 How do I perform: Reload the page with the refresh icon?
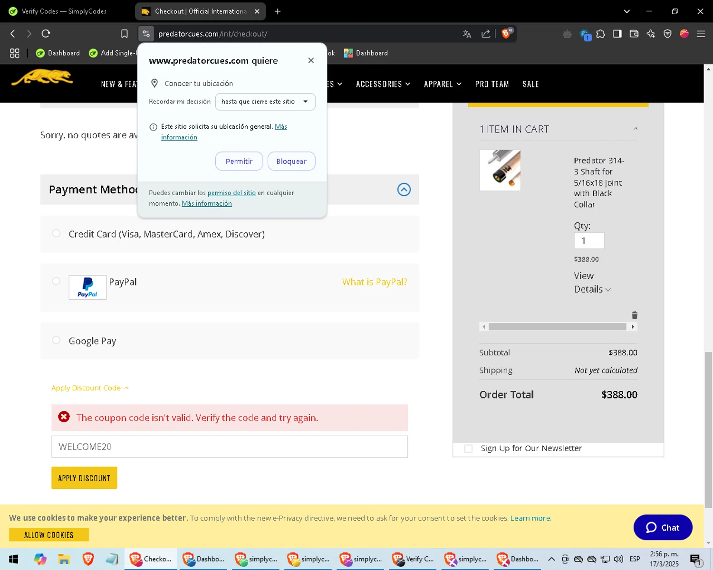click(x=46, y=34)
